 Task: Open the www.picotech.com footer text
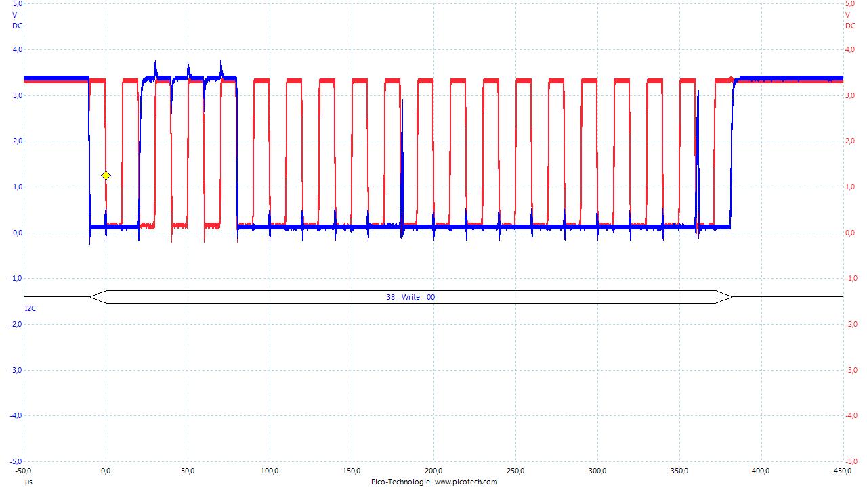click(x=466, y=482)
